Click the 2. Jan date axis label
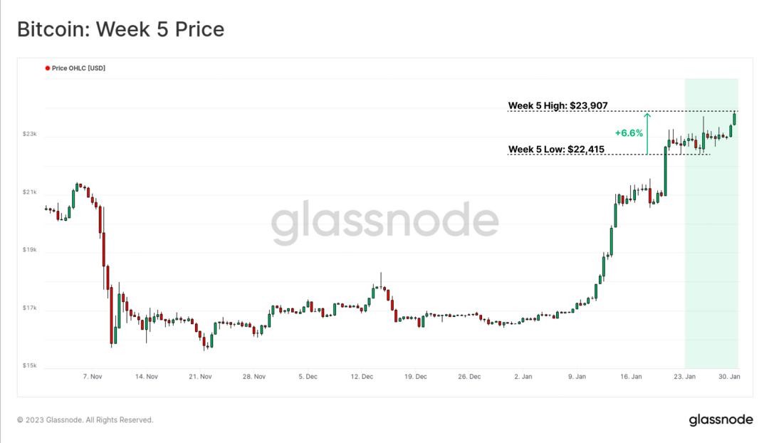 point(523,376)
